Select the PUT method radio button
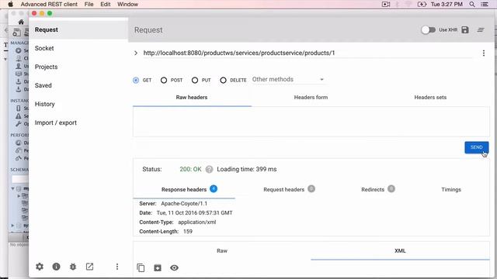This screenshot has height=279, width=497. (195, 80)
